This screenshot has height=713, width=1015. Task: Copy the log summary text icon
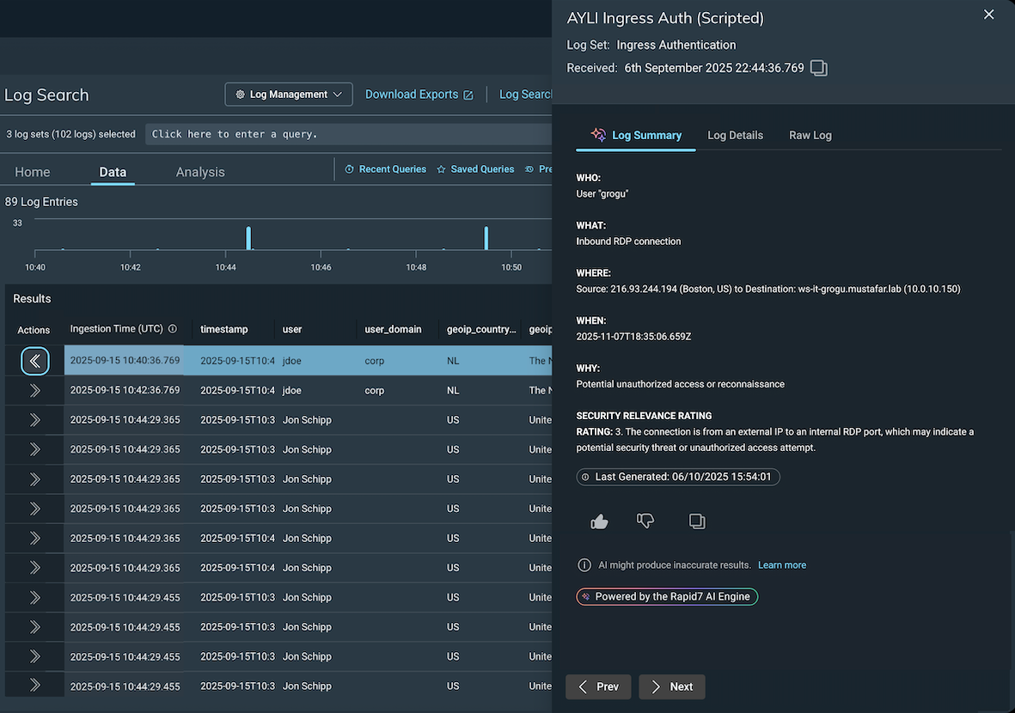pyautogui.click(x=697, y=521)
